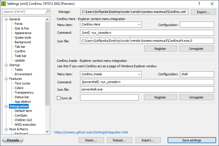219x146 pixels.
Task: Open Colors settings page
Action: tap(19, 88)
